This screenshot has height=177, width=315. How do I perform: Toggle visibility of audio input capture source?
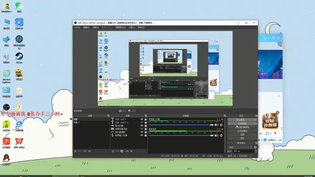point(142,135)
